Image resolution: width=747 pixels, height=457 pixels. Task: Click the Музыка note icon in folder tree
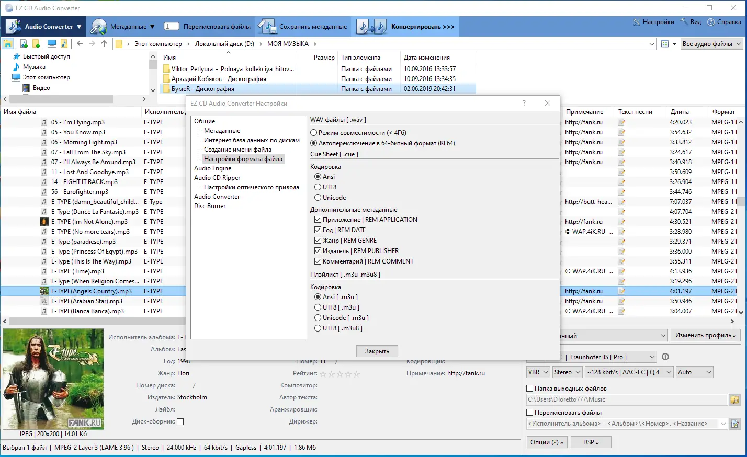pos(16,67)
